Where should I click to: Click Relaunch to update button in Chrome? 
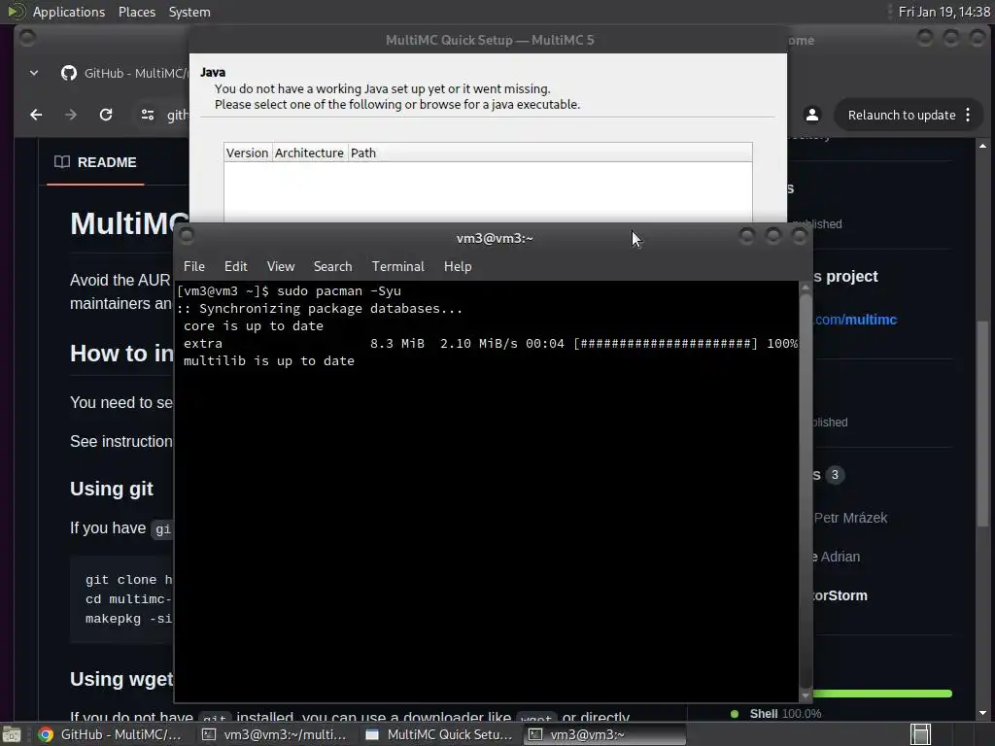[x=902, y=115]
